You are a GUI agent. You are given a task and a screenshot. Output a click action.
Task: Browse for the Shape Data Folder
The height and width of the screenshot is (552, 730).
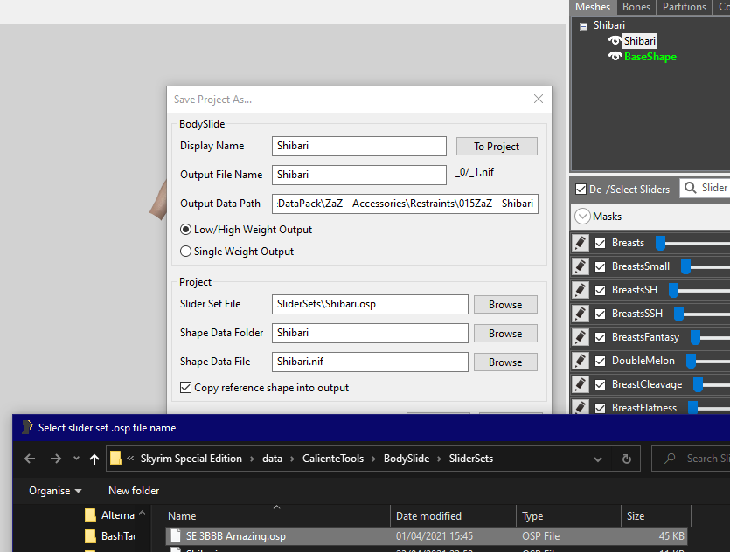pos(505,334)
